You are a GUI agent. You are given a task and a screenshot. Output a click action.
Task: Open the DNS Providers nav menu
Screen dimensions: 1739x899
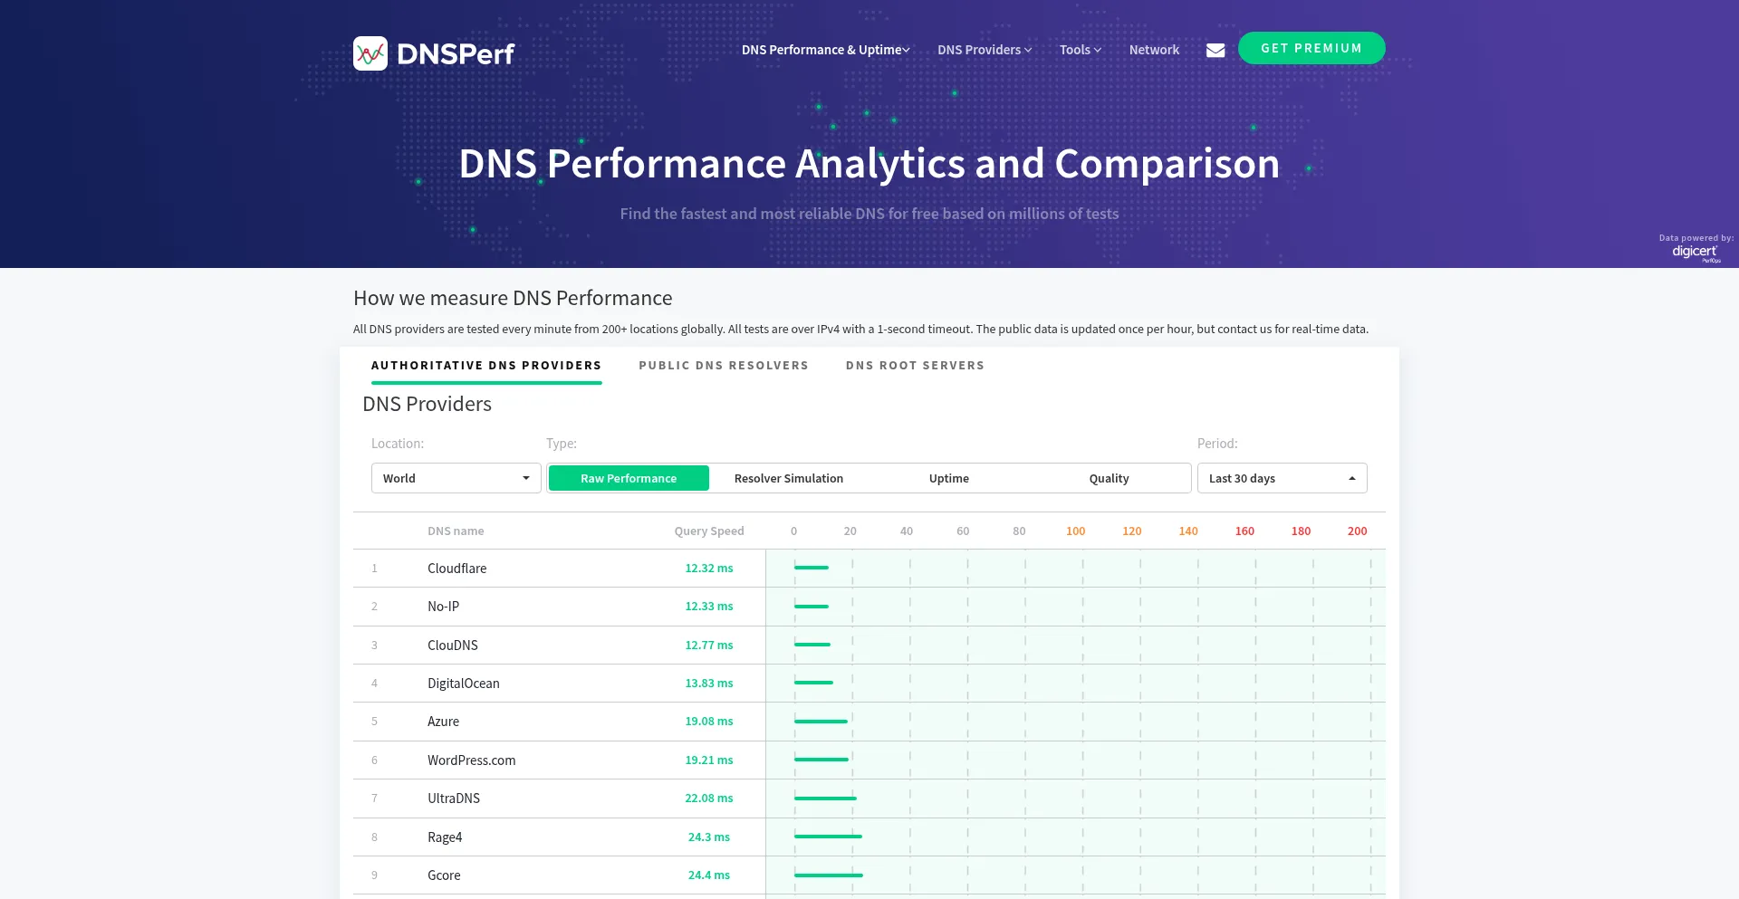click(x=985, y=50)
